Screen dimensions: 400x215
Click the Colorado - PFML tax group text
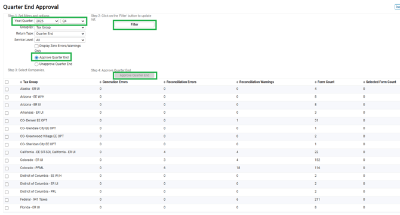coord(32,168)
